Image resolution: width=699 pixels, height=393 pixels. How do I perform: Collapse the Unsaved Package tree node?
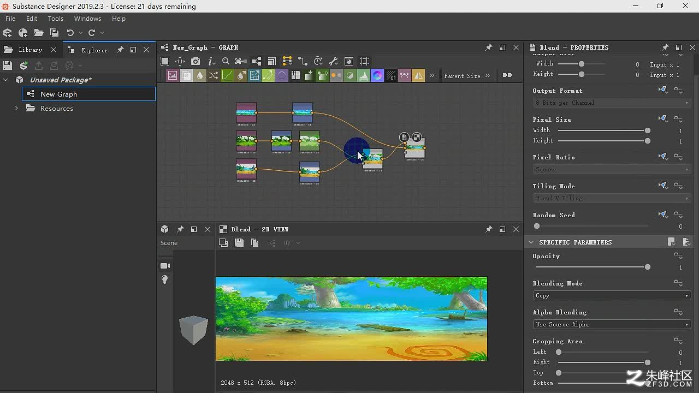(x=5, y=80)
